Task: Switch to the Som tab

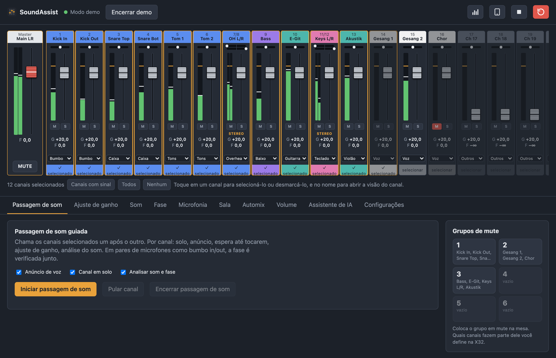Action: [136, 205]
